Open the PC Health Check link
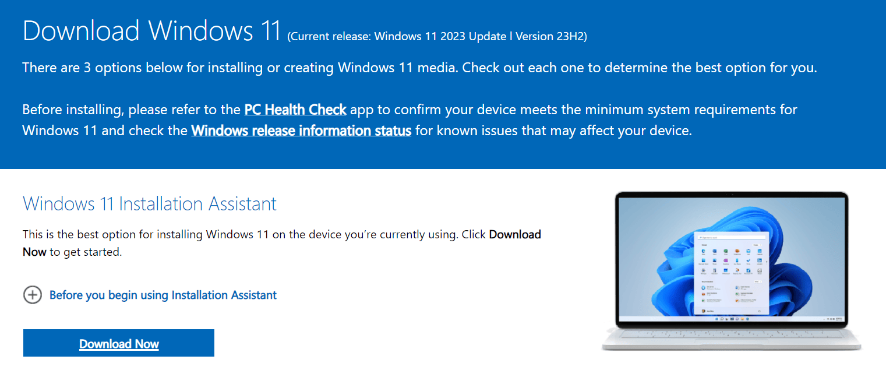 click(295, 110)
